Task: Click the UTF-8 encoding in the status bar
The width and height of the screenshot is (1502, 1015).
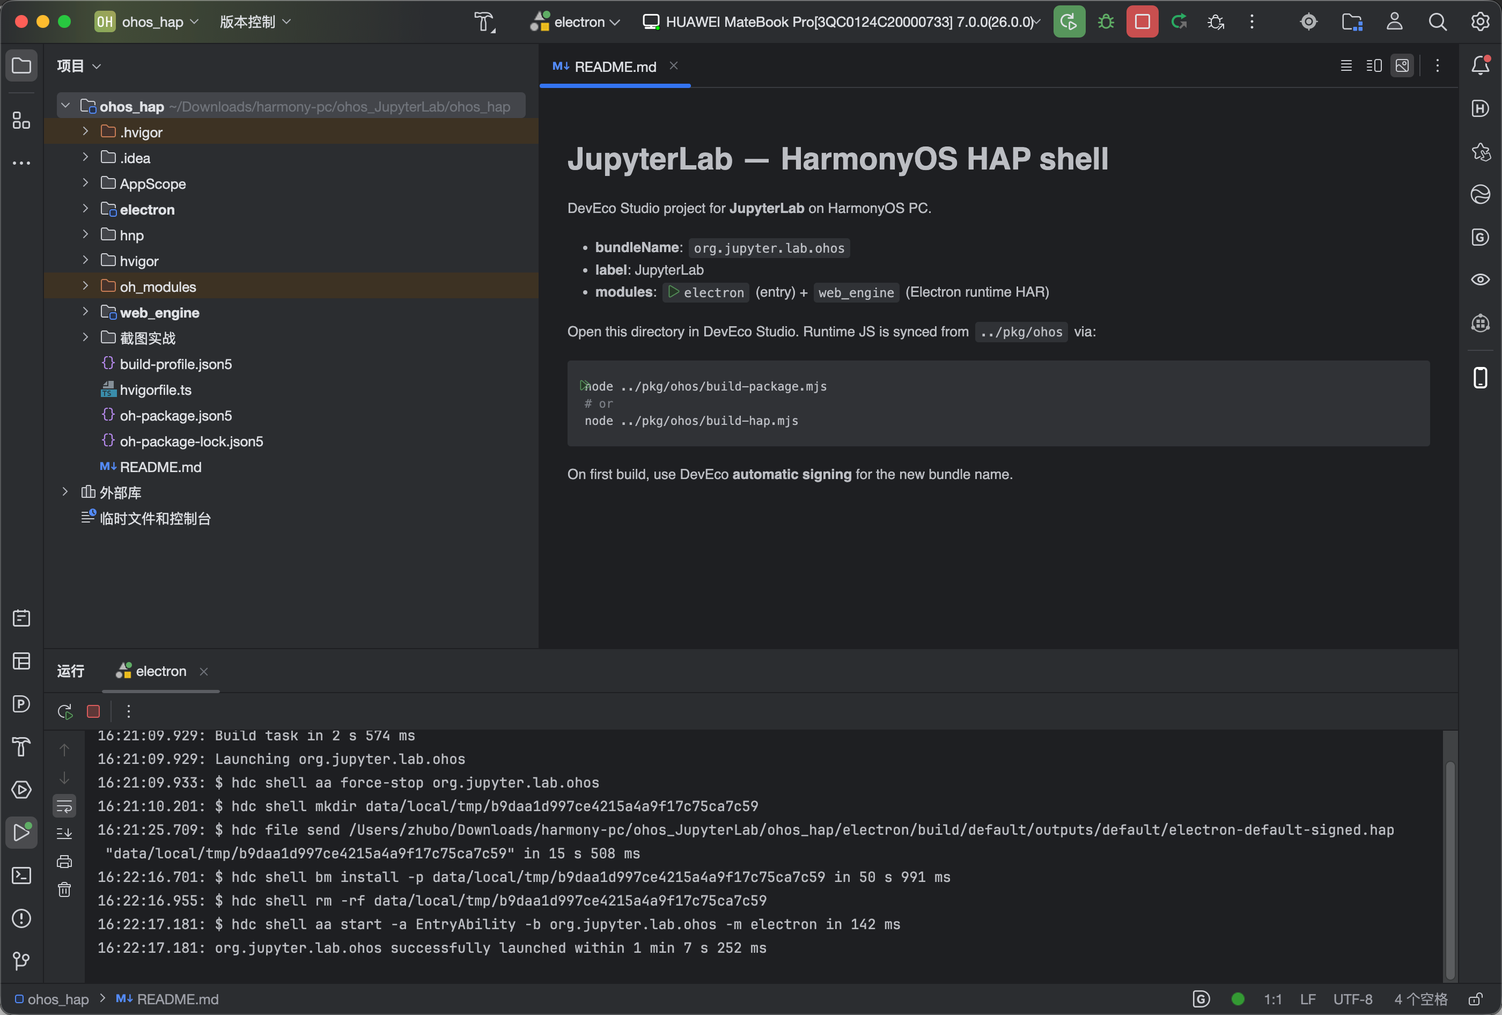Action: [1353, 999]
